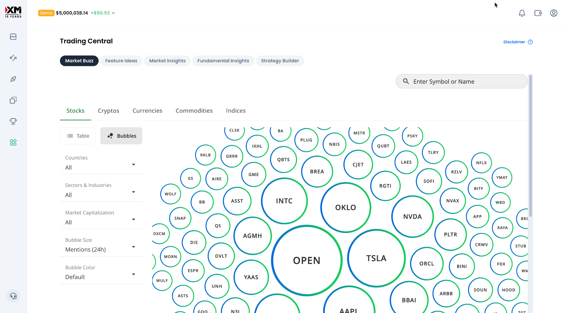Select the NVDA stock bubble
The height and width of the screenshot is (313, 566).
click(413, 217)
